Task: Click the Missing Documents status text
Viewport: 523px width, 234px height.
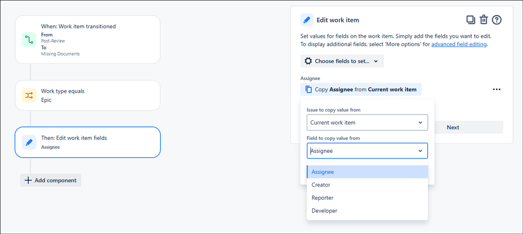Action: pos(60,54)
